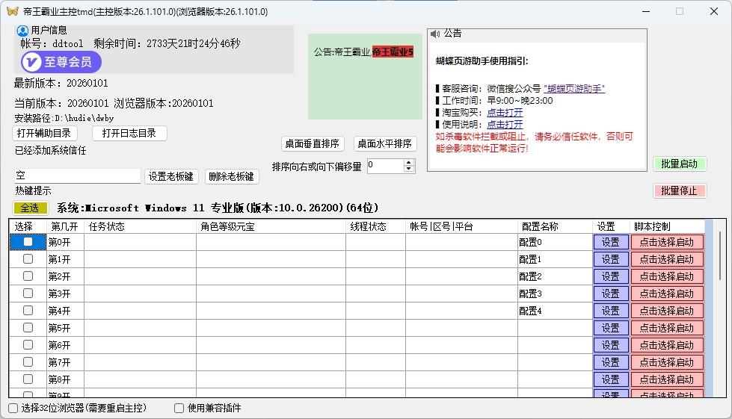Toggle the 使用兼容插件 checkbox
Screen dimensions: 732x419
pos(179,408)
